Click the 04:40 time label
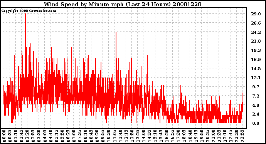 click(51, 136)
